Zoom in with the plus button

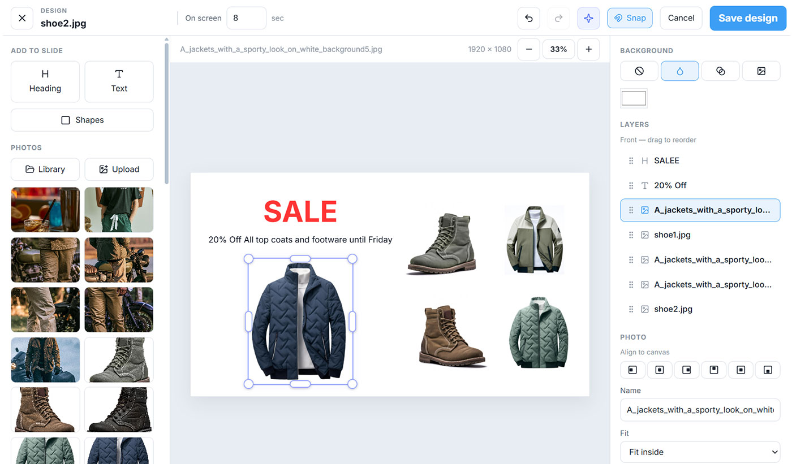tap(588, 49)
